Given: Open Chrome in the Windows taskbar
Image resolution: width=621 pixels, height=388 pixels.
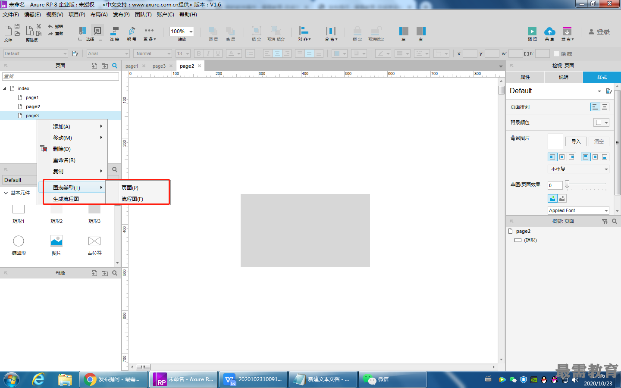Looking at the screenshot, I should point(114,379).
